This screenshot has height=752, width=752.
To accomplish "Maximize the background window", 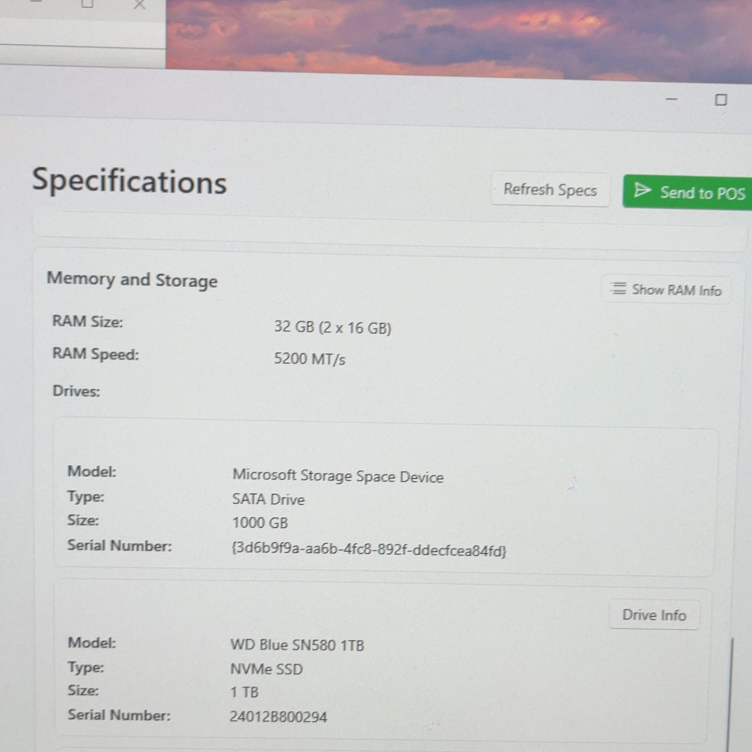I will (87, 4).
